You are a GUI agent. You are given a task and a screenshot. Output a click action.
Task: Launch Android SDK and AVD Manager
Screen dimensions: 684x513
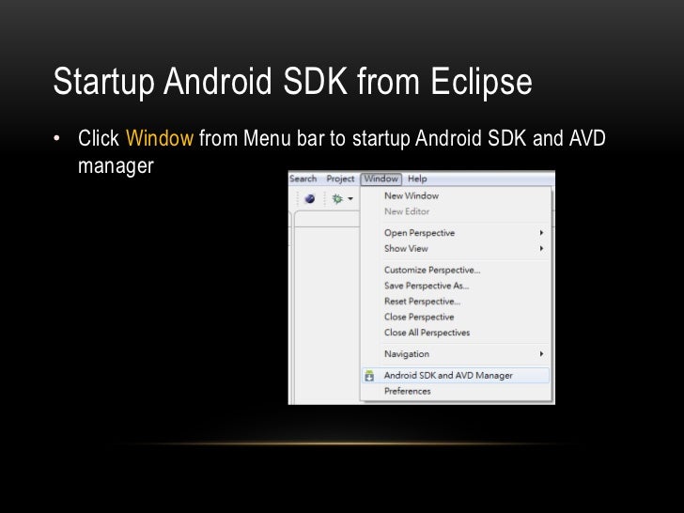coord(456,376)
